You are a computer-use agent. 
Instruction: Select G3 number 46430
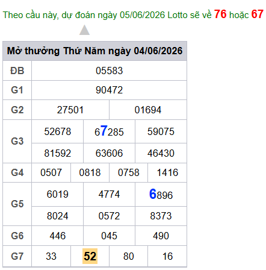click(161, 153)
